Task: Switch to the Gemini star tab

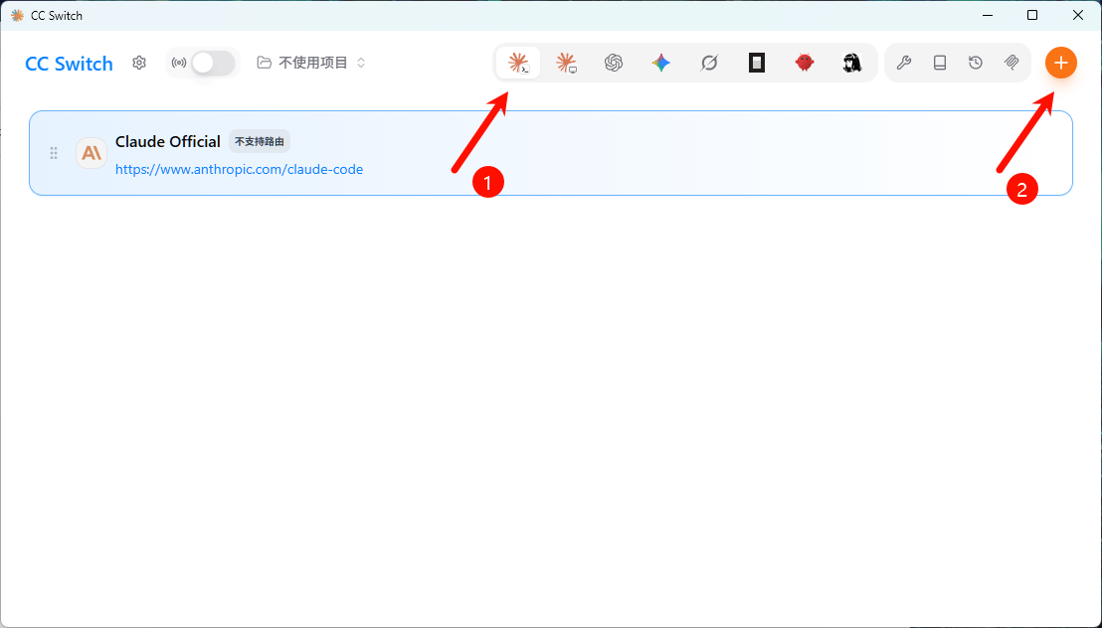Action: [x=661, y=64]
